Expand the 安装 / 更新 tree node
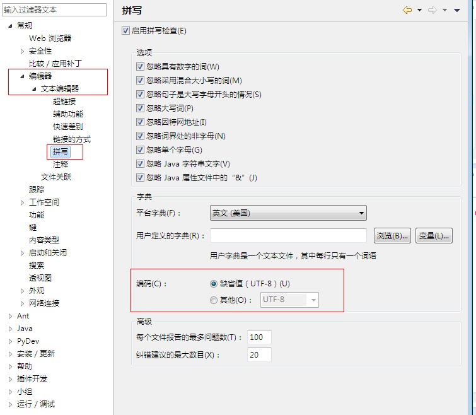The height and width of the screenshot is (415, 476). coord(10,354)
